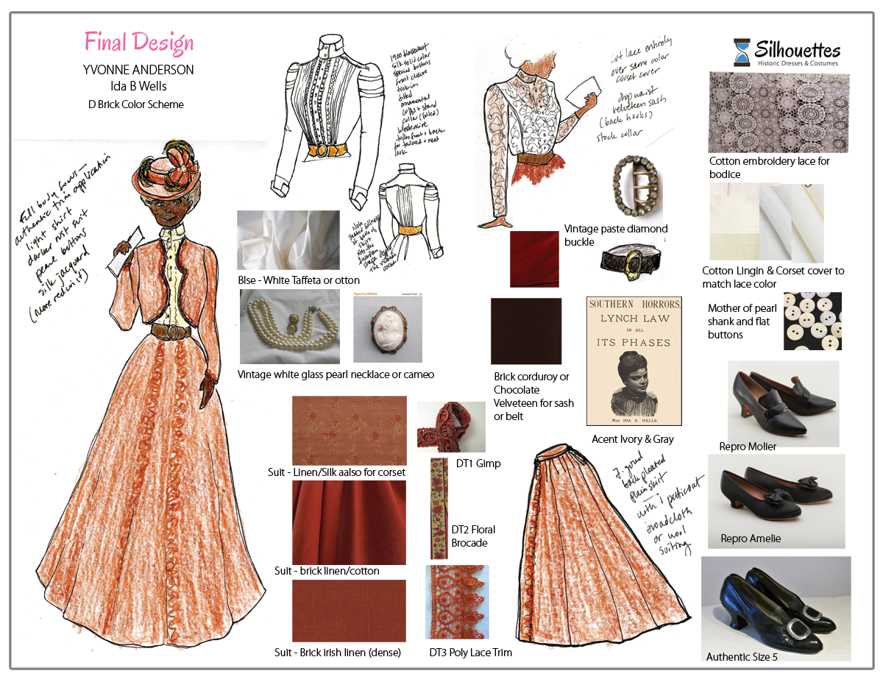Image resolution: width=883 pixels, height=682 pixels.
Task: Click the "Ida B Wells" subtitle
Action: coord(139,87)
